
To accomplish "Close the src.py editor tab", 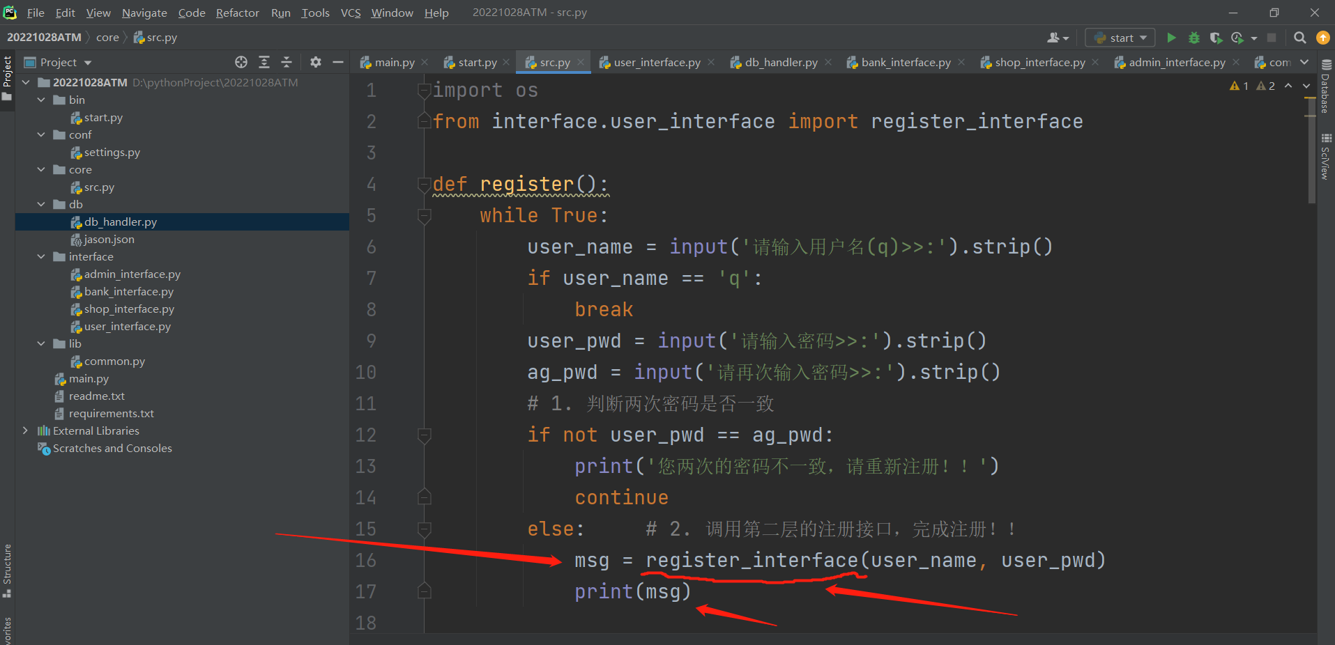I will 580,62.
